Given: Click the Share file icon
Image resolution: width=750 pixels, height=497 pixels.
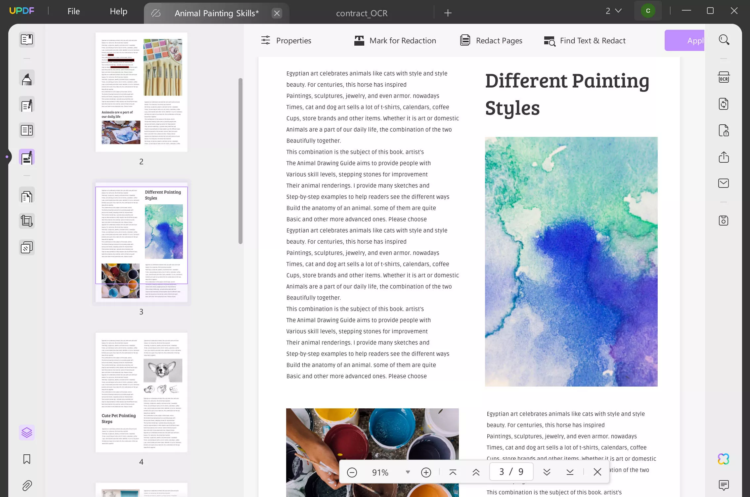Looking at the screenshot, I should [724, 157].
